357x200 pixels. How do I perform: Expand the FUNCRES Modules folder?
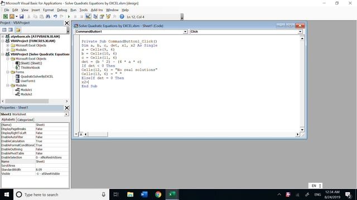pos(8,49)
